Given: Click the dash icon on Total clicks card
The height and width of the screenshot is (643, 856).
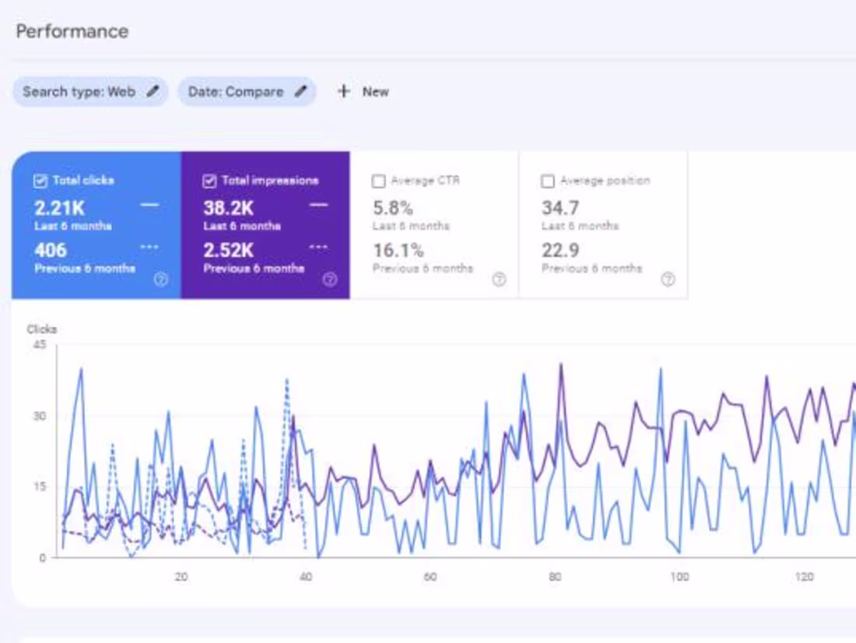Looking at the screenshot, I should click(x=150, y=206).
